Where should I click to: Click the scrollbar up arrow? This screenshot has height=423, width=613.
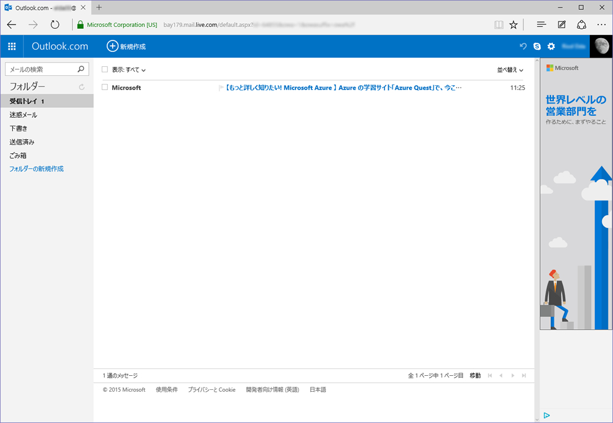[x=537, y=61]
